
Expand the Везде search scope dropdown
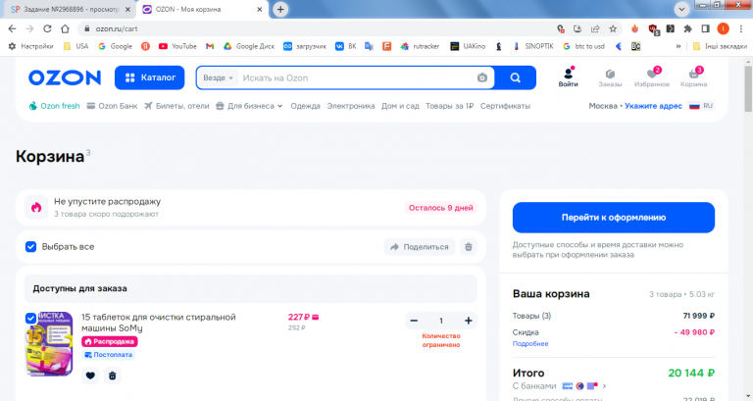pos(218,77)
